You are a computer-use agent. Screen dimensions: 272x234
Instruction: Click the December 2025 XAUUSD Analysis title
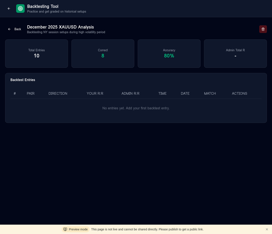click(x=60, y=27)
